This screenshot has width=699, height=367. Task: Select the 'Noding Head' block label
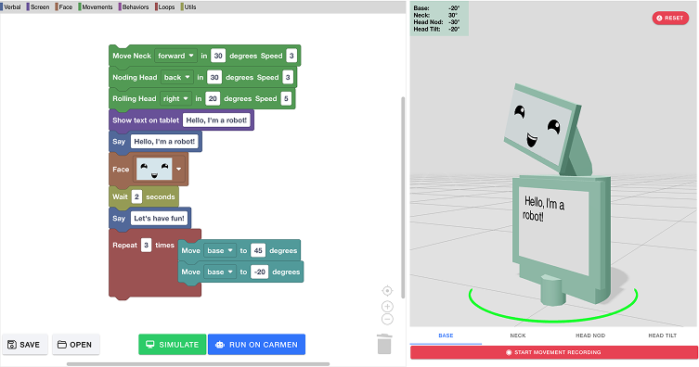(135, 77)
